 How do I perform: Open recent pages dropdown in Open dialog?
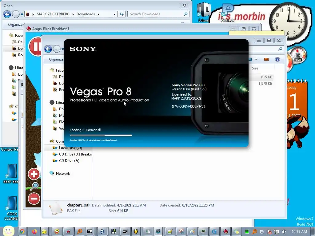tap(22, 14)
